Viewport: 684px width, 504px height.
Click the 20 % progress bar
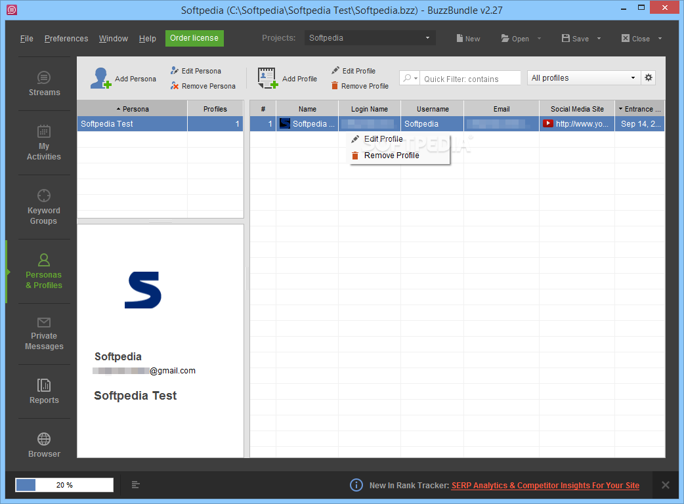[64, 485]
